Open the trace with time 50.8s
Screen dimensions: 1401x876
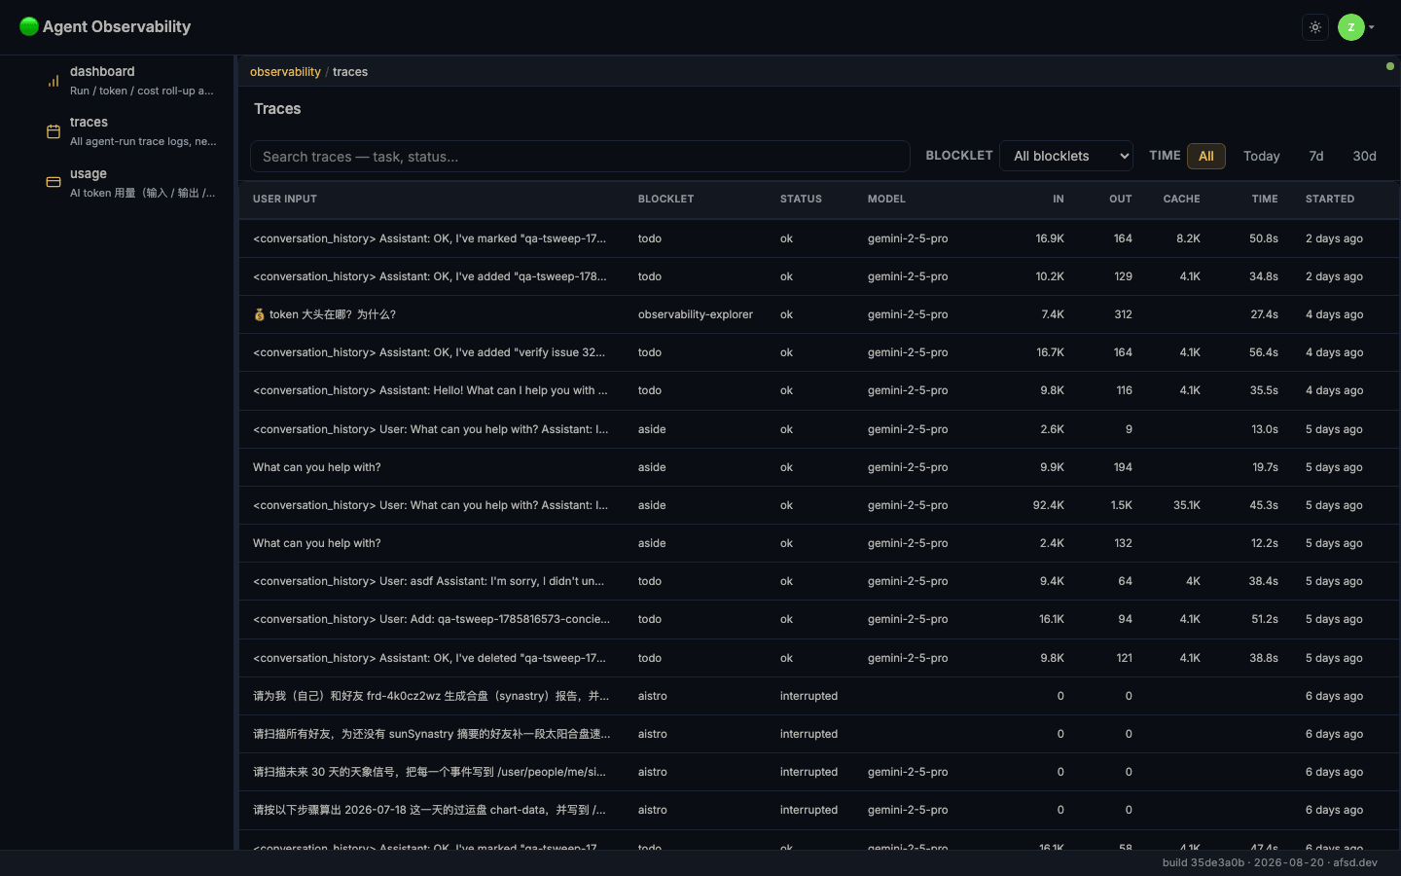click(x=819, y=238)
